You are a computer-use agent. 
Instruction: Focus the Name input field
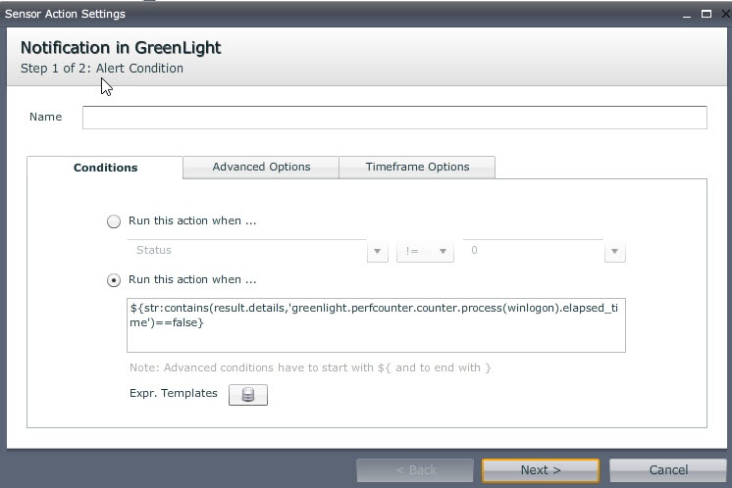click(394, 118)
